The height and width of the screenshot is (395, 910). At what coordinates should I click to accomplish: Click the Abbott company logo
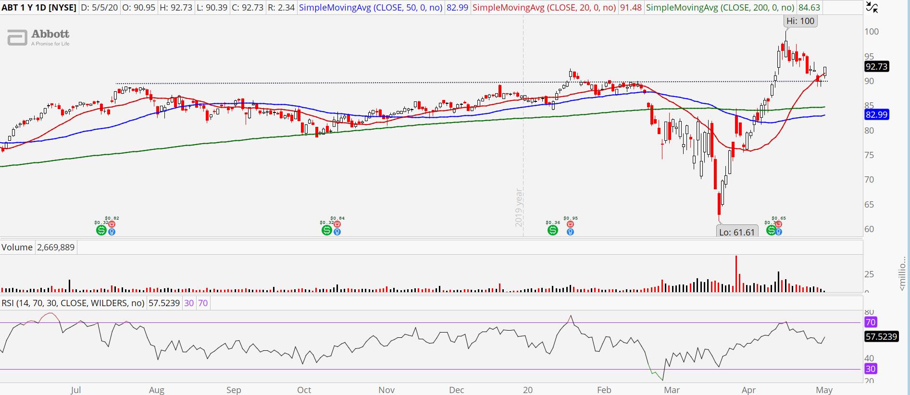click(38, 37)
